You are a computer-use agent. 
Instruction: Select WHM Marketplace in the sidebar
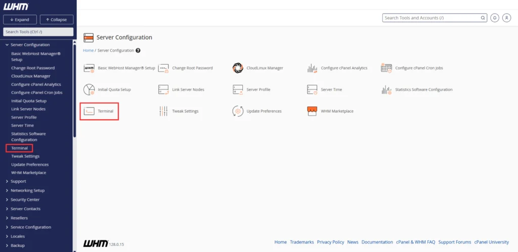coord(28,173)
